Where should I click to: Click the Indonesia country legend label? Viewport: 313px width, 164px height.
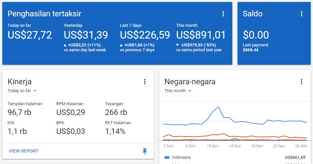tap(181, 157)
